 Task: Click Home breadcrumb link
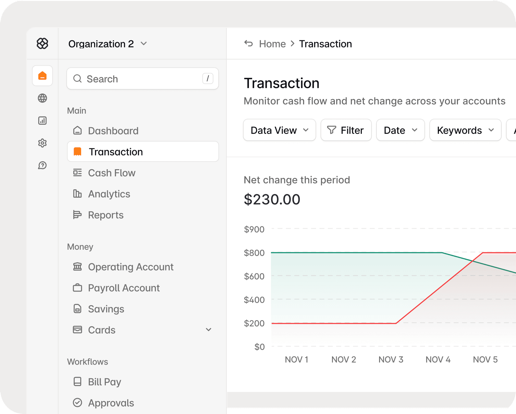click(x=272, y=44)
